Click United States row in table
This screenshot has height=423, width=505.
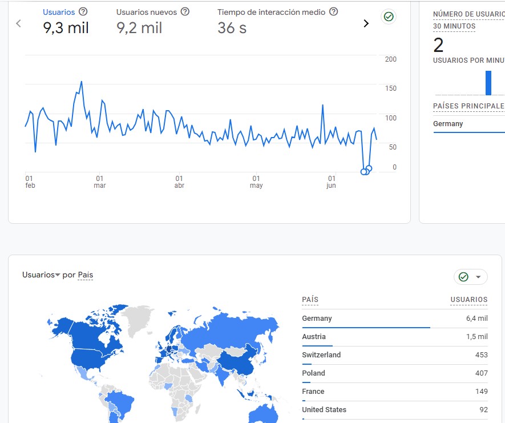point(395,410)
